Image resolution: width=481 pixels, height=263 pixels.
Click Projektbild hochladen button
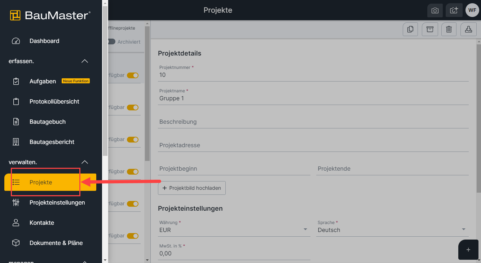(x=192, y=188)
